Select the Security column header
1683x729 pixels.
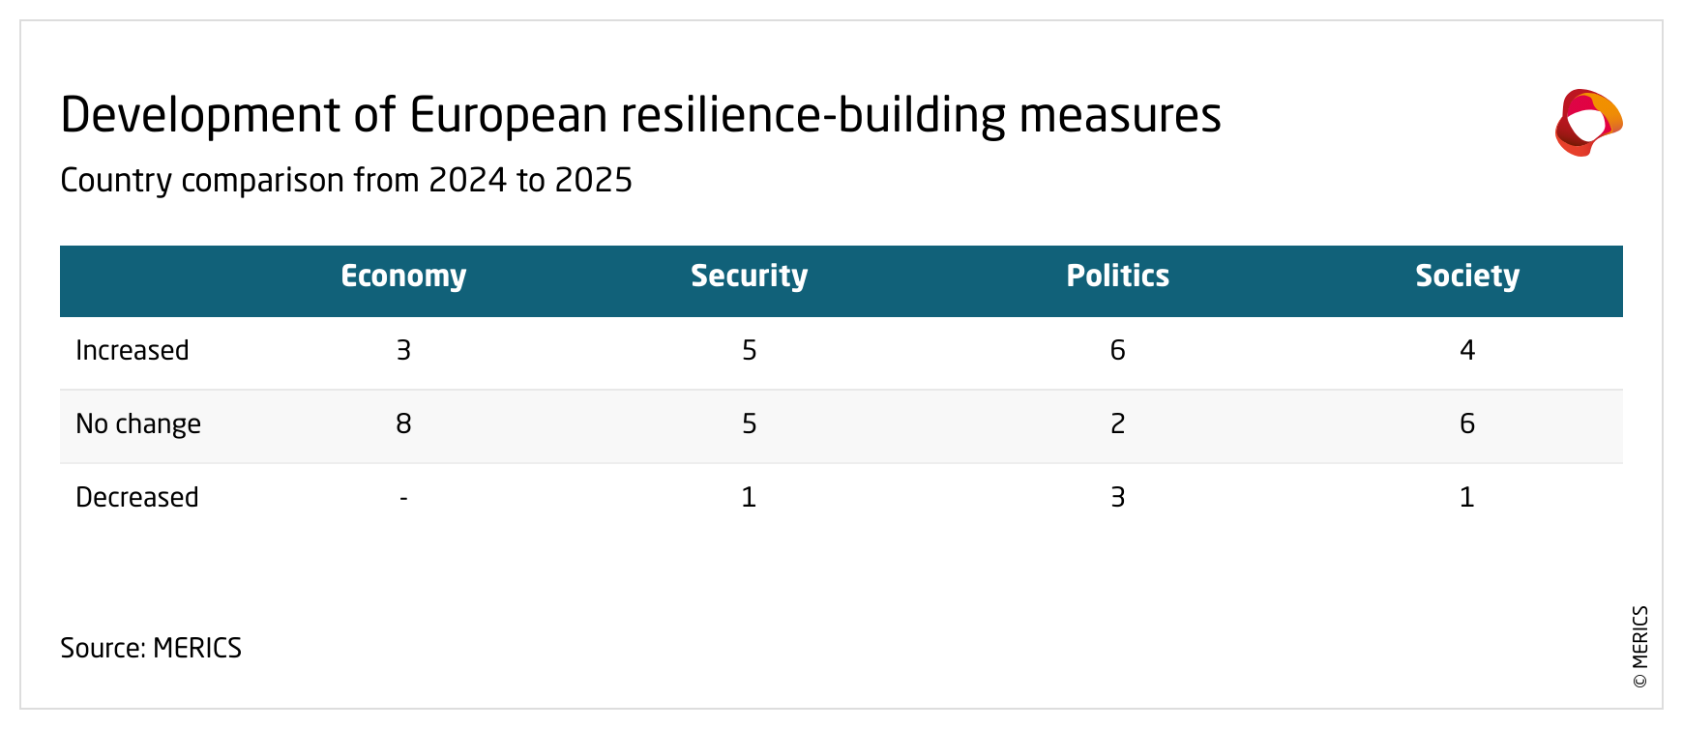click(x=749, y=277)
